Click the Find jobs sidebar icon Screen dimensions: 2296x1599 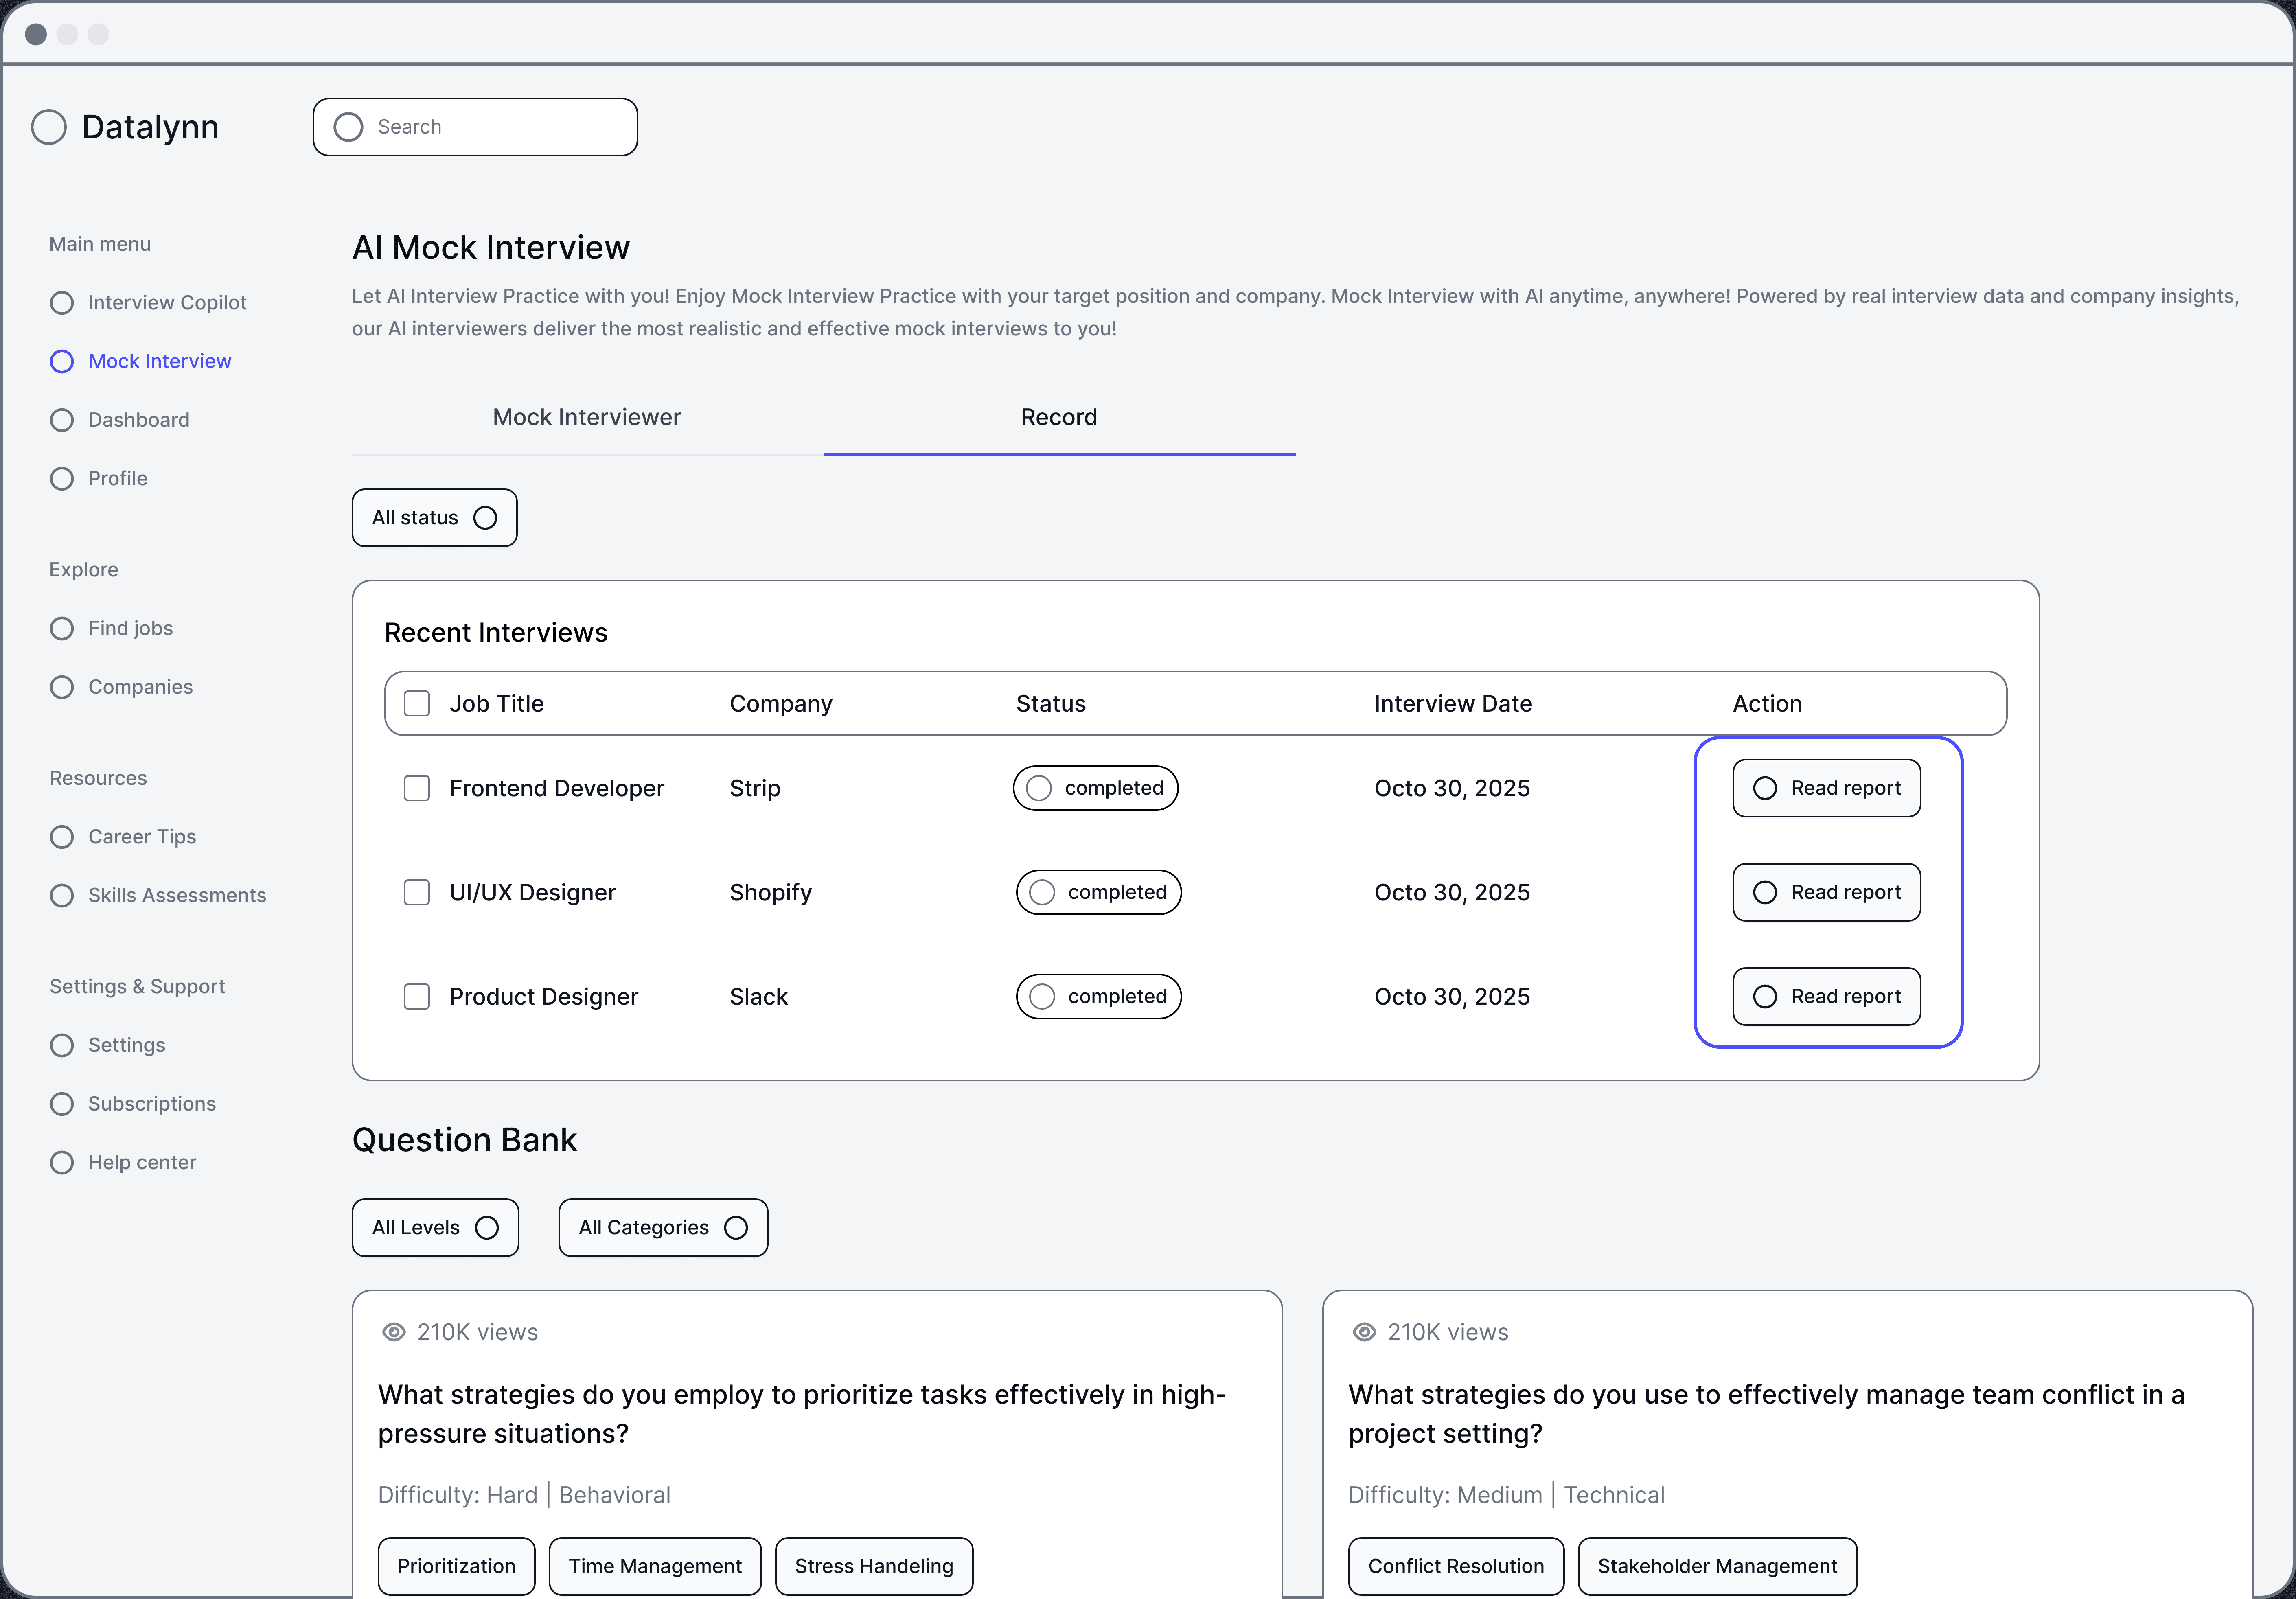pos(62,628)
